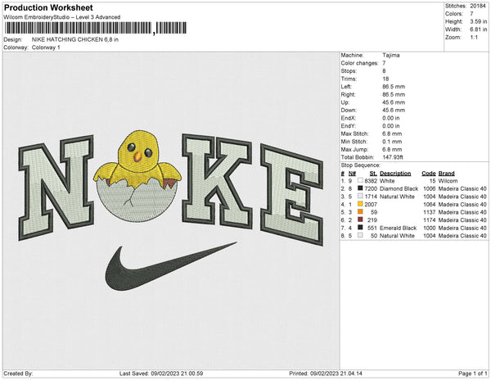
Task: Click the White color swatch in stop 1
Action: [360, 180]
